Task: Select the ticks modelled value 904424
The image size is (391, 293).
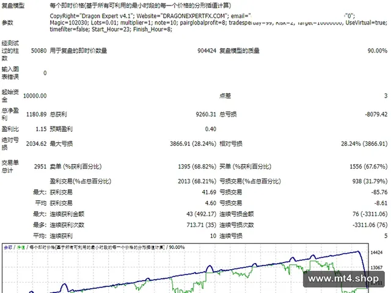Action: pyautogui.click(x=206, y=51)
